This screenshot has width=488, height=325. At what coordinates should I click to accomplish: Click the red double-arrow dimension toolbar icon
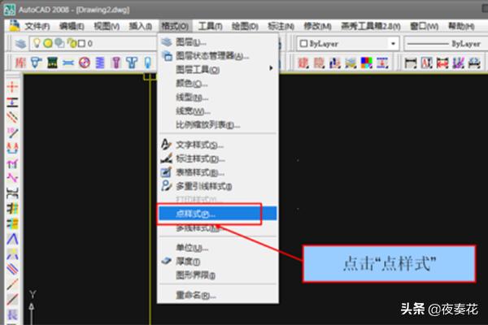point(442,63)
